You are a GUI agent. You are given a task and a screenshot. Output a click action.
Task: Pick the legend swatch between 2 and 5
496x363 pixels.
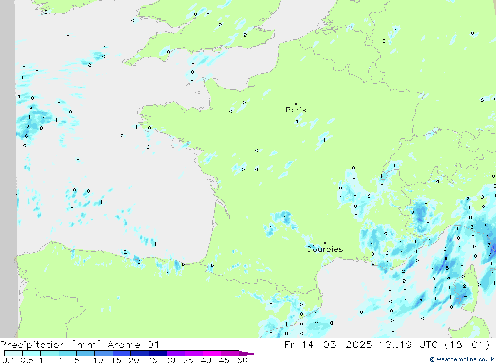[x=67, y=353]
